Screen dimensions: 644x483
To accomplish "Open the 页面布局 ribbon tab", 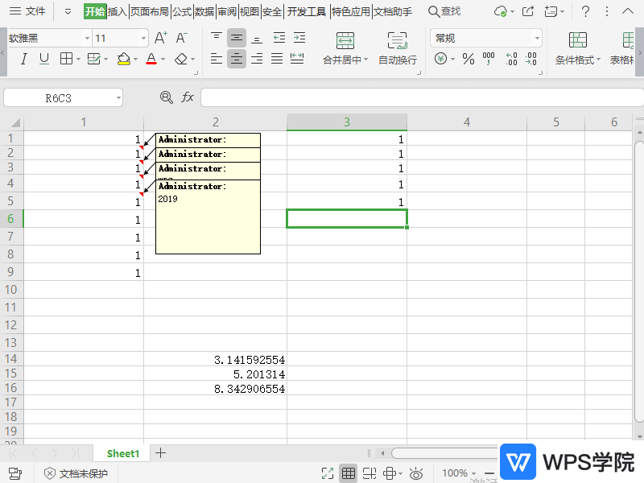I will point(150,11).
